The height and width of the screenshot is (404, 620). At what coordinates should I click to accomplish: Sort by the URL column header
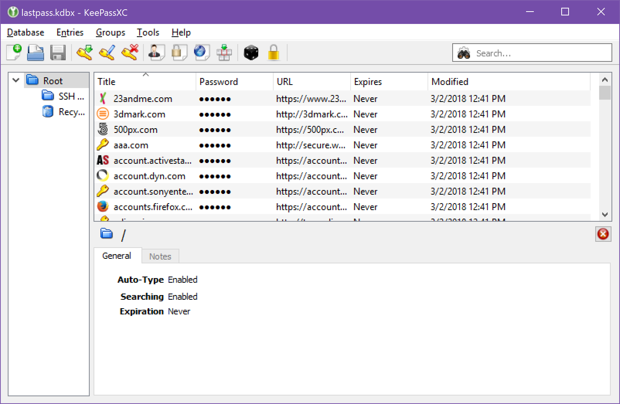pyautogui.click(x=312, y=81)
